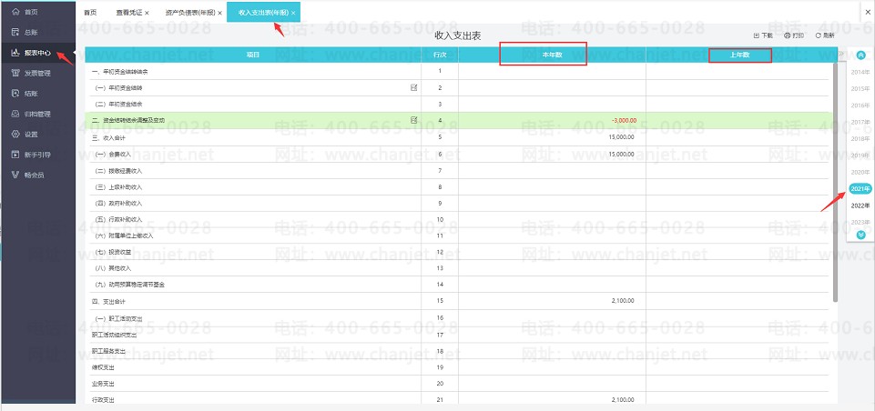Open 总账 in the sidebar
Screen dimensions: 875x411
[x=31, y=32]
